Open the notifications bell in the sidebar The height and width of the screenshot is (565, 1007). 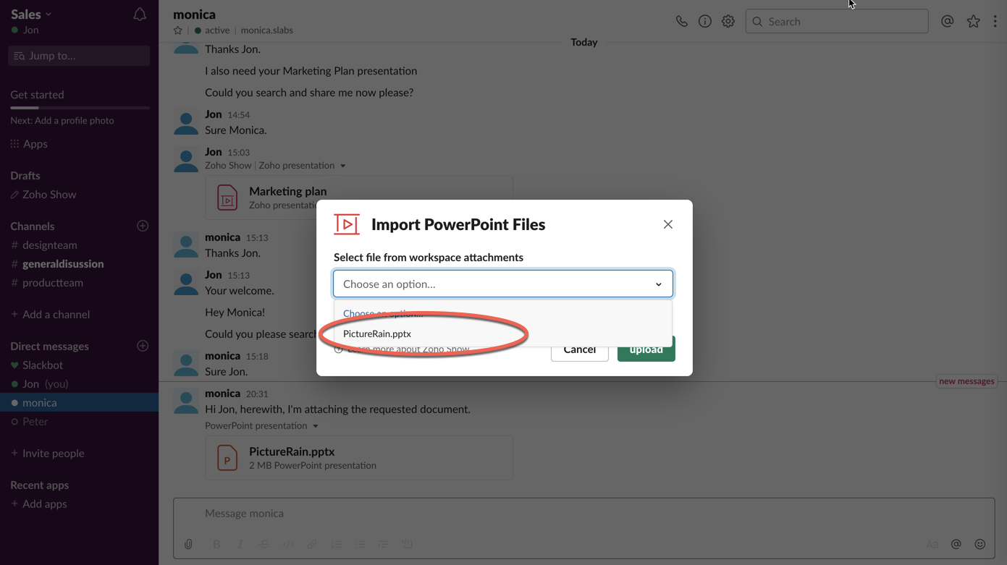tap(140, 14)
